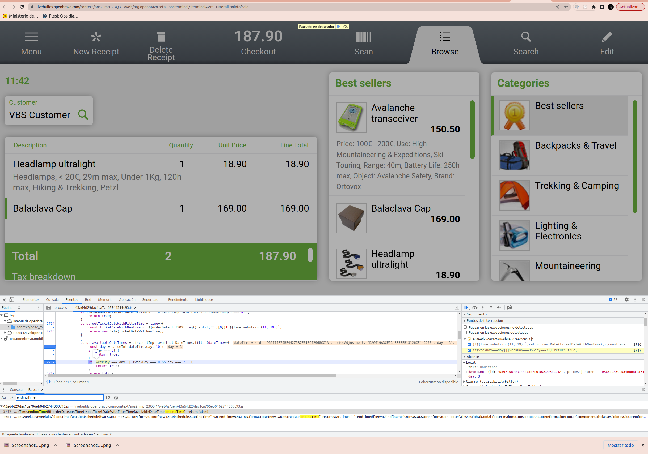This screenshot has width=648, height=454.
Task: Resume script execution in debugger
Action: (x=466, y=307)
